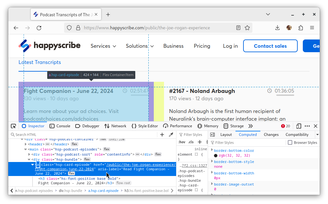
Task: Click the Log in link
Action: click(230, 46)
